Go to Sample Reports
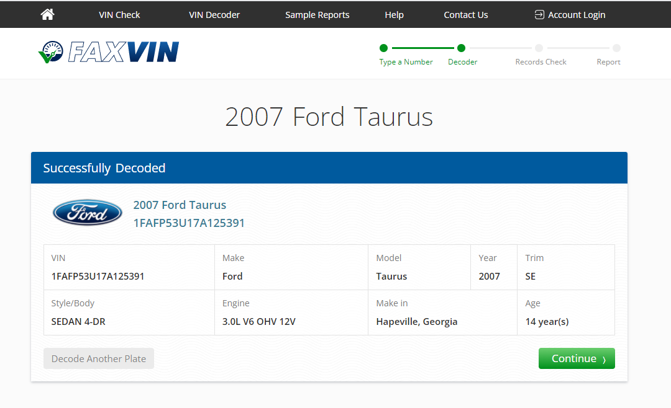671x408 pixels. [317, 15]
